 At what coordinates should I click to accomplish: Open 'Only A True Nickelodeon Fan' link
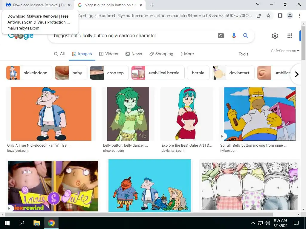click(x=39, y=146)
